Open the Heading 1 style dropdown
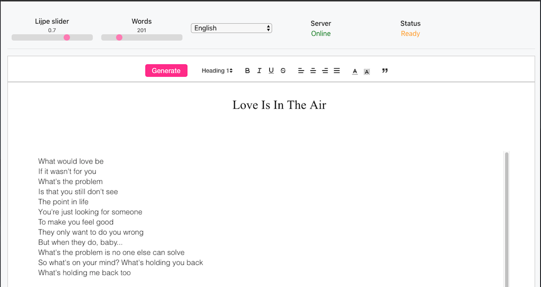Image resolution: width=541 pixels, height=287 pixels. 217,71
